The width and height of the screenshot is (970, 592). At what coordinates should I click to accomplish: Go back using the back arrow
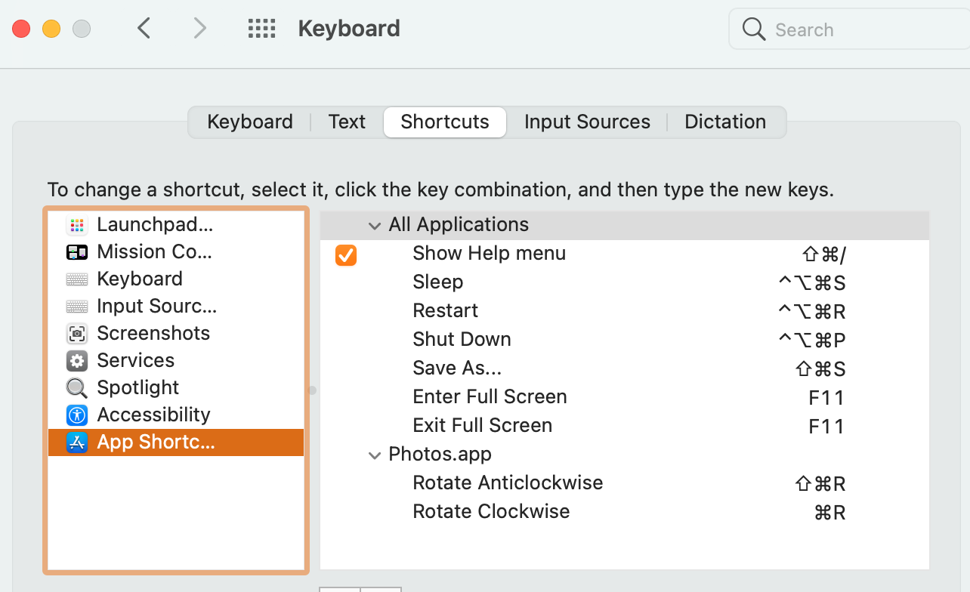[144, 29]
